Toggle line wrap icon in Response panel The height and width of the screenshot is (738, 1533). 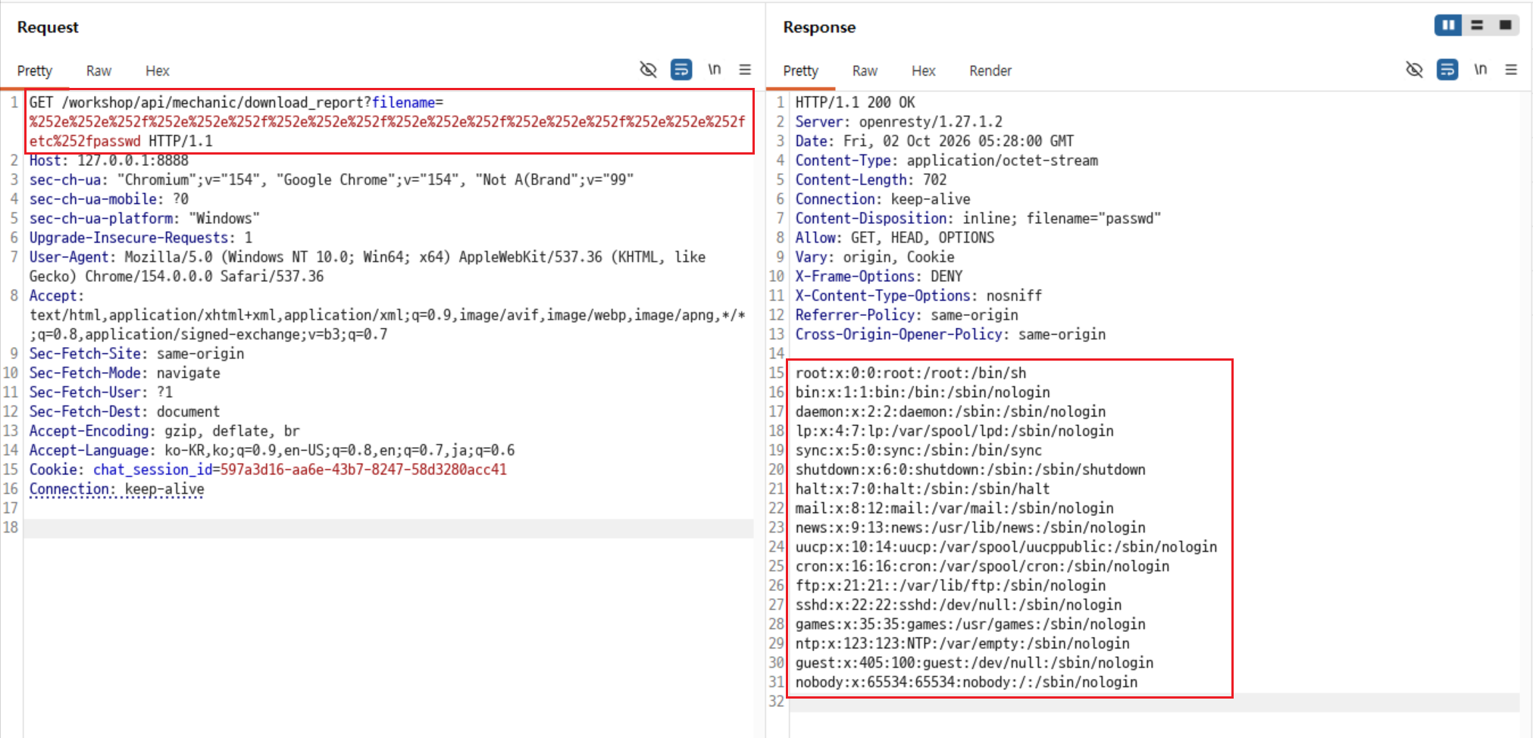click(1447, 70)
